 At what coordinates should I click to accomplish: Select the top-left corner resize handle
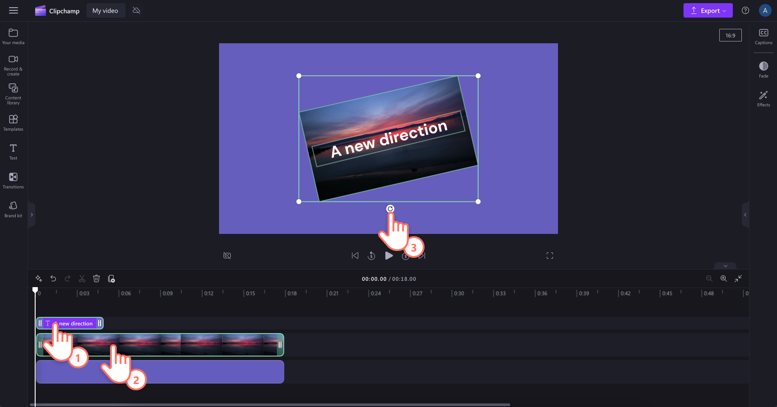coord(299,76)
